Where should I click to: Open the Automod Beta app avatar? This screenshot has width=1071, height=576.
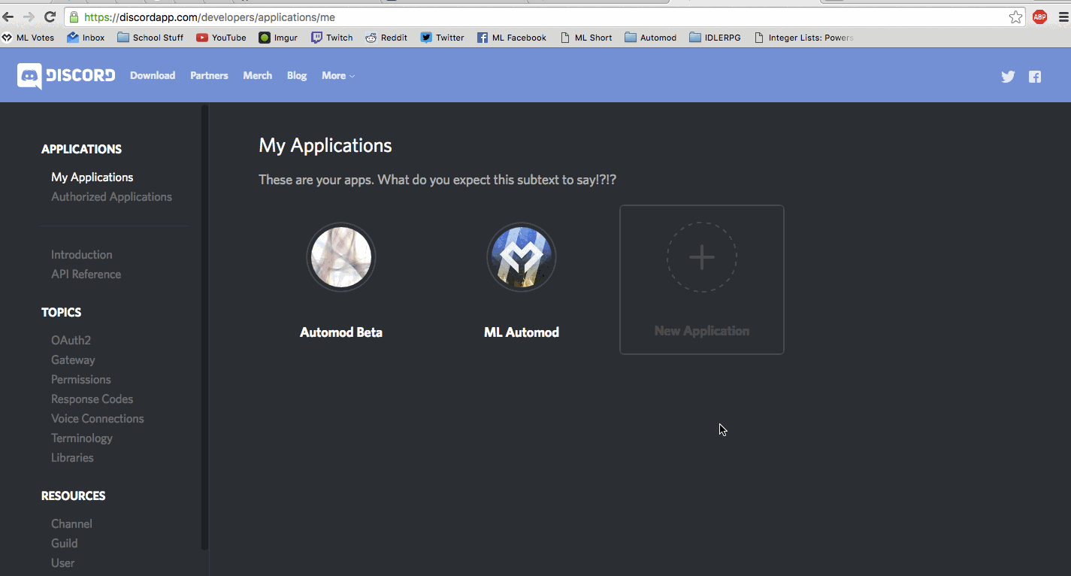(x=341, y=257)
